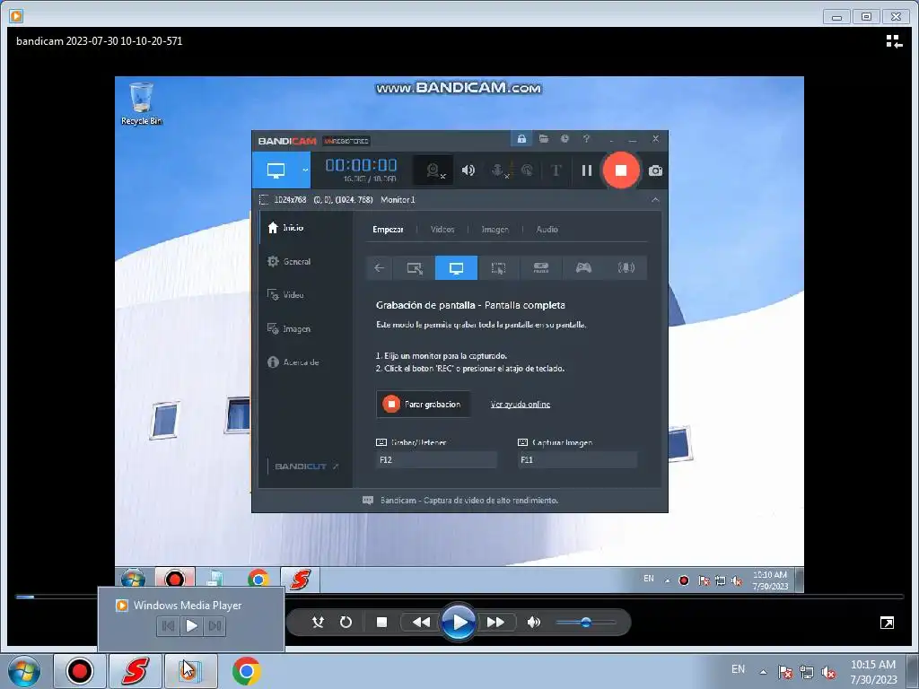
Task: Click Previous in the Windows Media Player thumbnail preview
Action: (168, 625)
